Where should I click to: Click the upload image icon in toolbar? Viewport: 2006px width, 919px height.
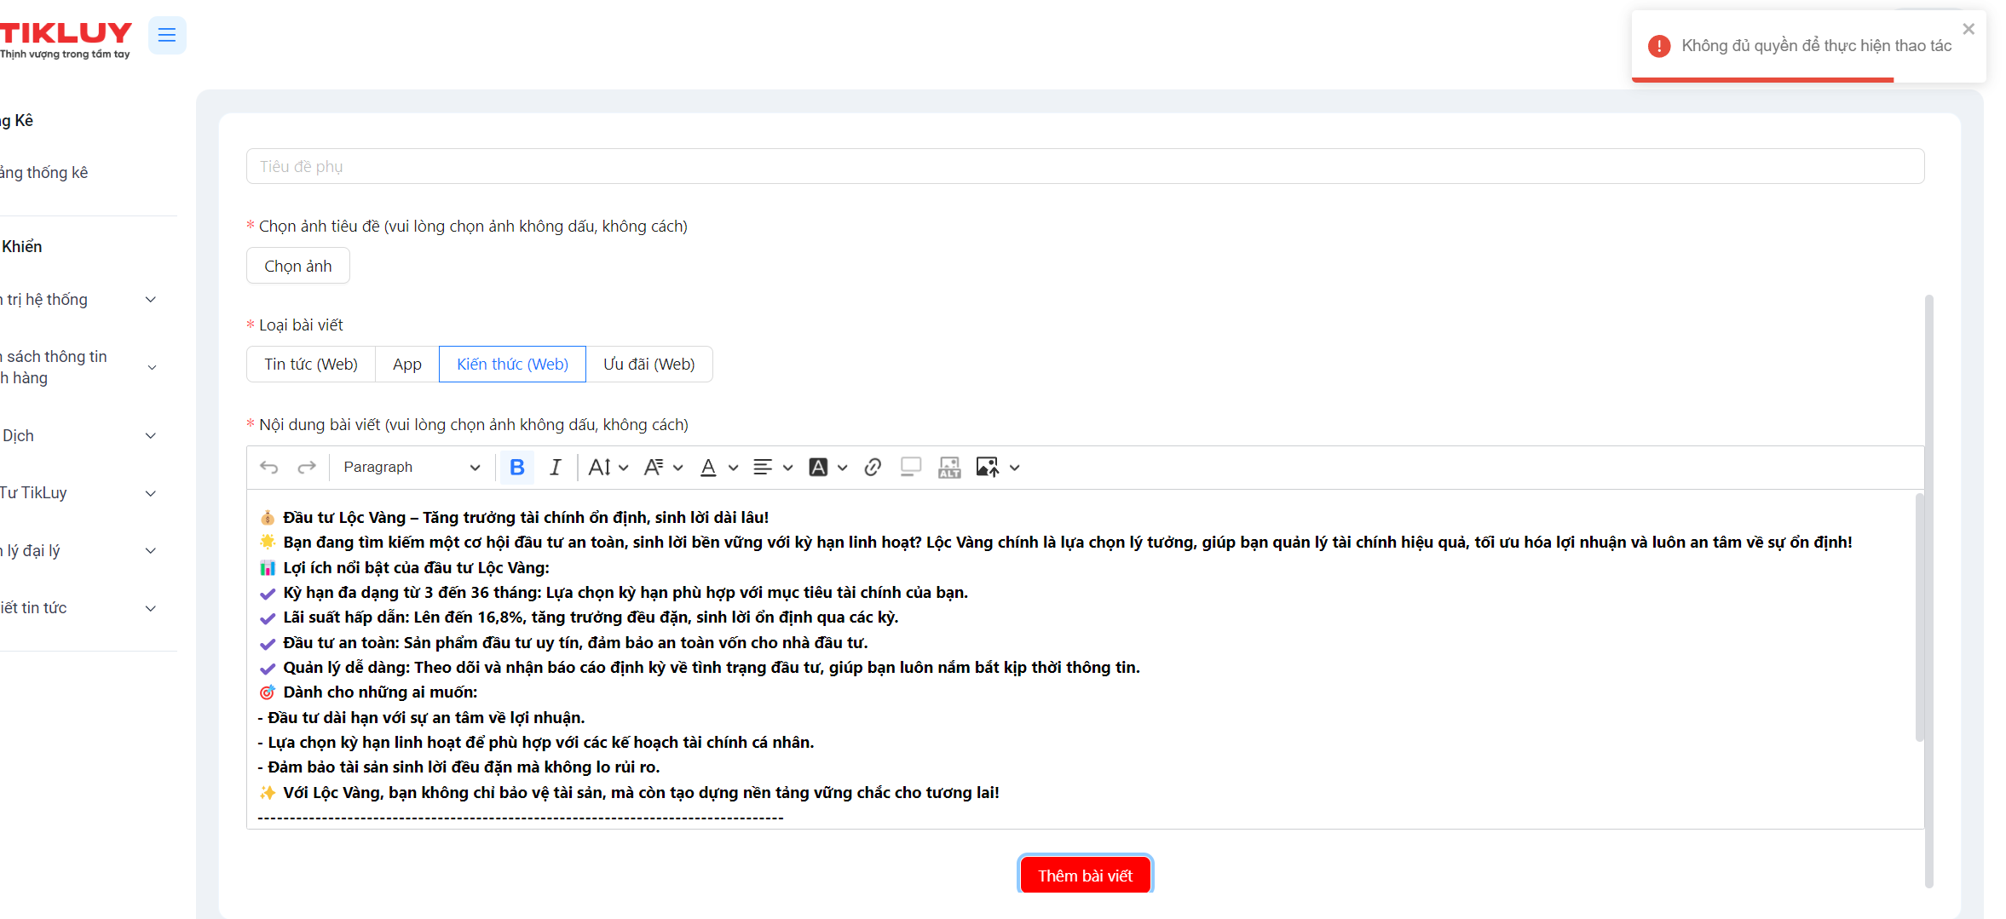pyautogui.click(x=987, y=468)
